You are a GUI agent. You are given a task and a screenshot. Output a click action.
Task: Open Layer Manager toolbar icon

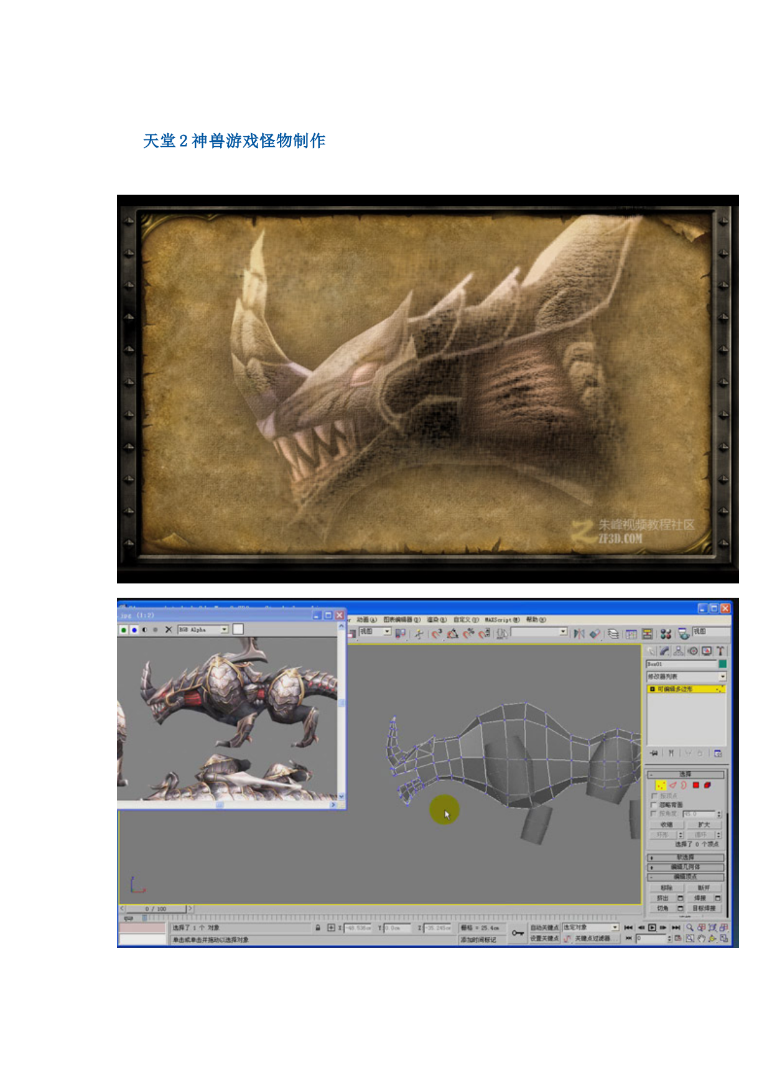tap(613, 634)
